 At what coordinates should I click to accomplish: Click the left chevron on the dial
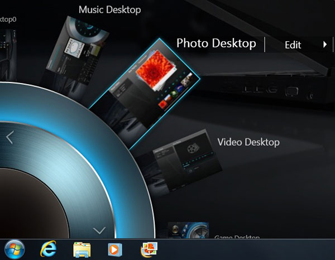click(x=9, y=137)
